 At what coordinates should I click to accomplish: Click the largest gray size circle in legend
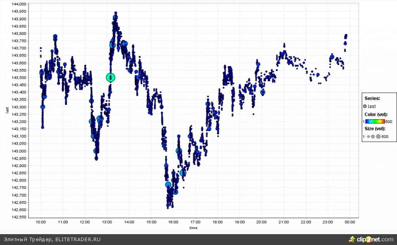coord(378,136)
